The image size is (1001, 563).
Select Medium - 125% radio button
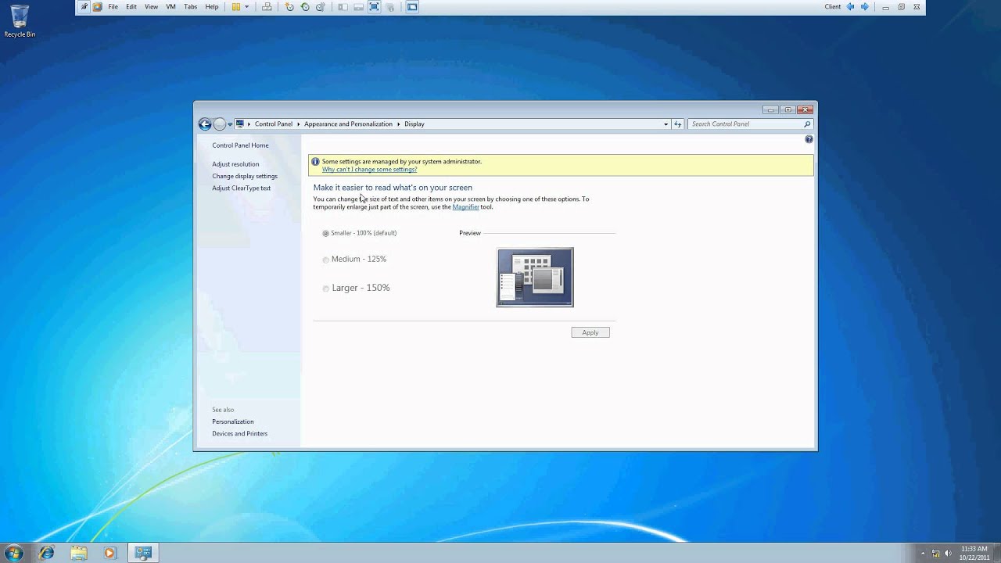click(326, 260)
